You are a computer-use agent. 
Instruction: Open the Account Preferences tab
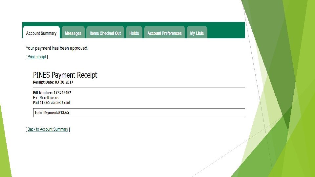pos(164,32)
